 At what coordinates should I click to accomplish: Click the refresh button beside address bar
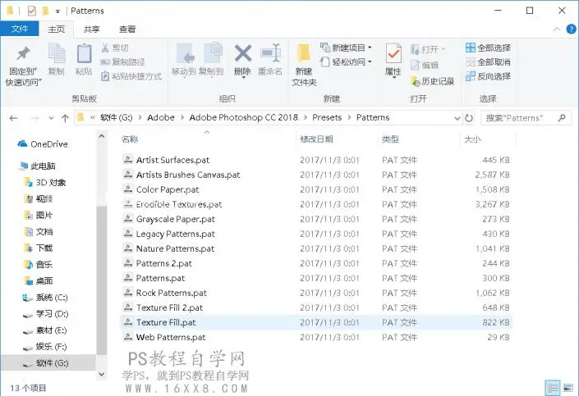coord(469,118)
